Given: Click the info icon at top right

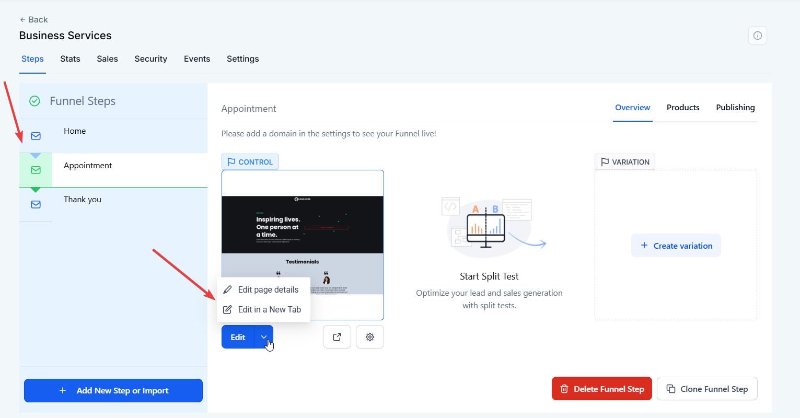Looking at the screenshot, I should [x=757, y=36].
